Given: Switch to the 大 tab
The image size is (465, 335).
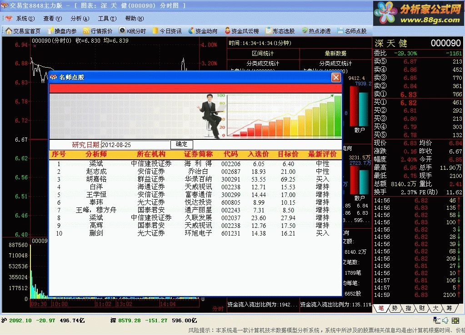Looking at the screenshot, I should [435, 308].
